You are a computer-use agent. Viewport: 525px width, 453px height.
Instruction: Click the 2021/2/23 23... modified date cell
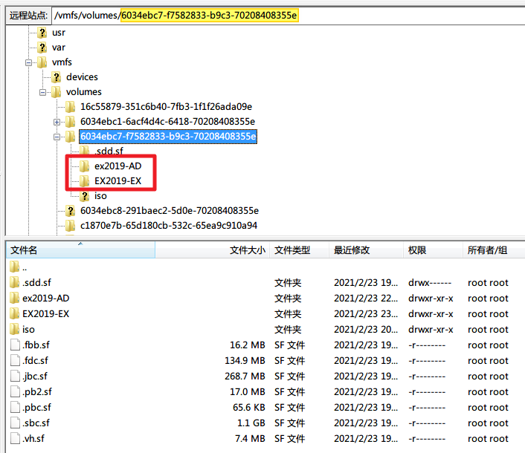366,314
